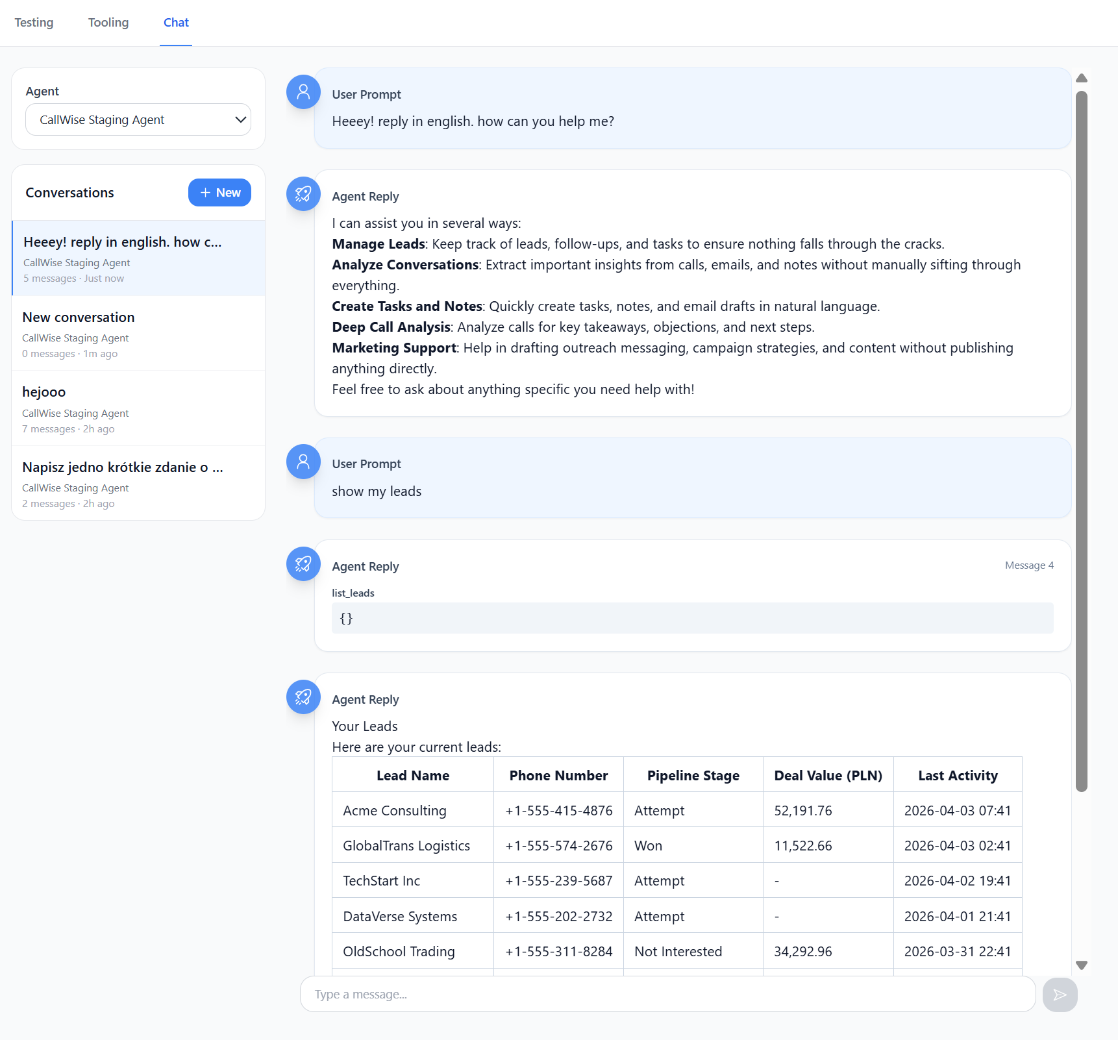Click the New conversation button
Viewport: 1118px width, 1040px height.
coord(219,192)
